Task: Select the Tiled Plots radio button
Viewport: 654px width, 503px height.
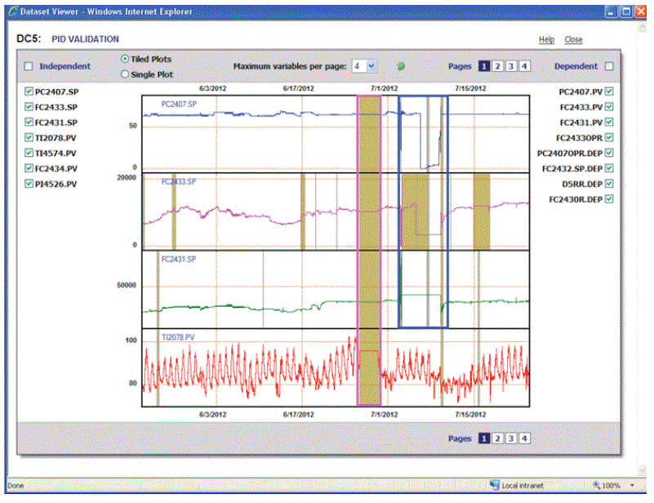Action: point(125,59)
